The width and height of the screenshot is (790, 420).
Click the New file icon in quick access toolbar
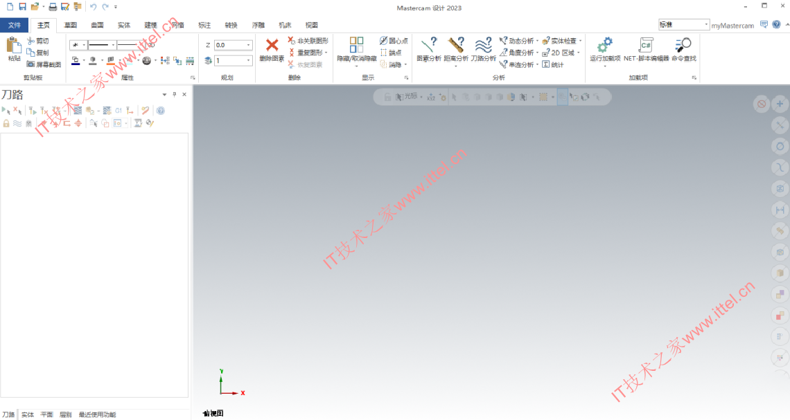[x=10, y=7]
